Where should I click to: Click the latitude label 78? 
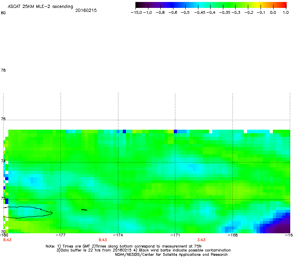tap(3, 70)
